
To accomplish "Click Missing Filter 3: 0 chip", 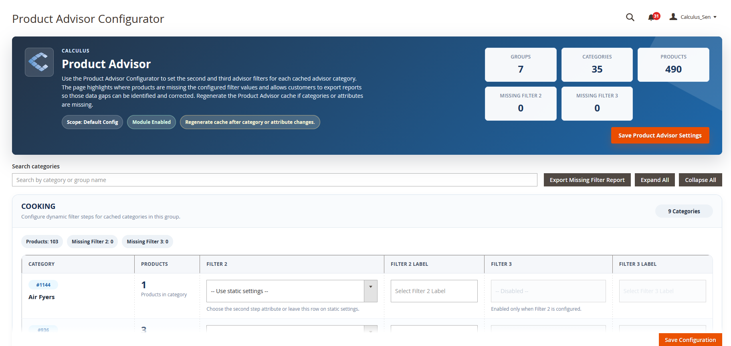I will (147, 242).
